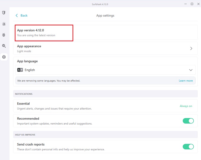
Task: Go back via the Back link
Action: pyautogui.click(x=24, y=15)
